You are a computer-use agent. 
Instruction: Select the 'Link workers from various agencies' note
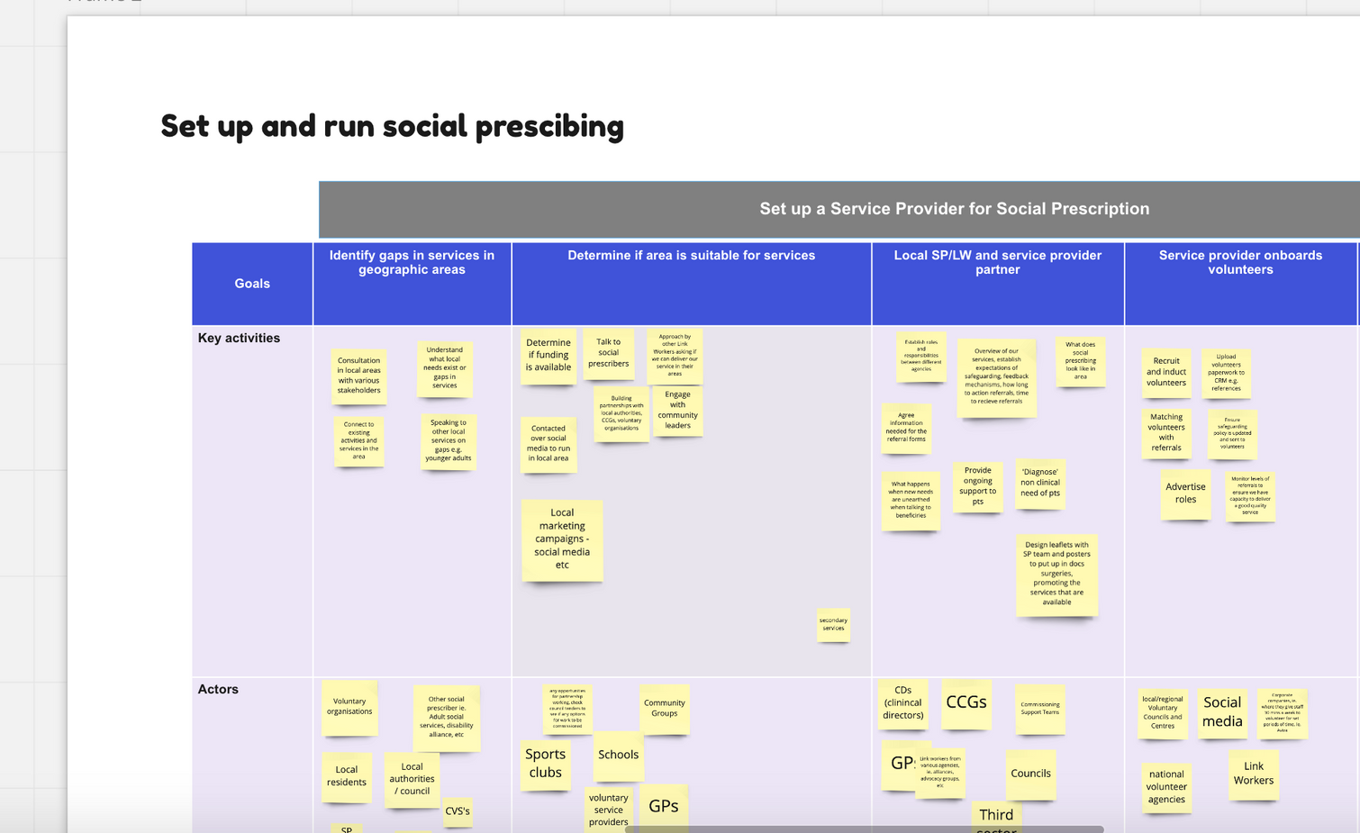940,772
